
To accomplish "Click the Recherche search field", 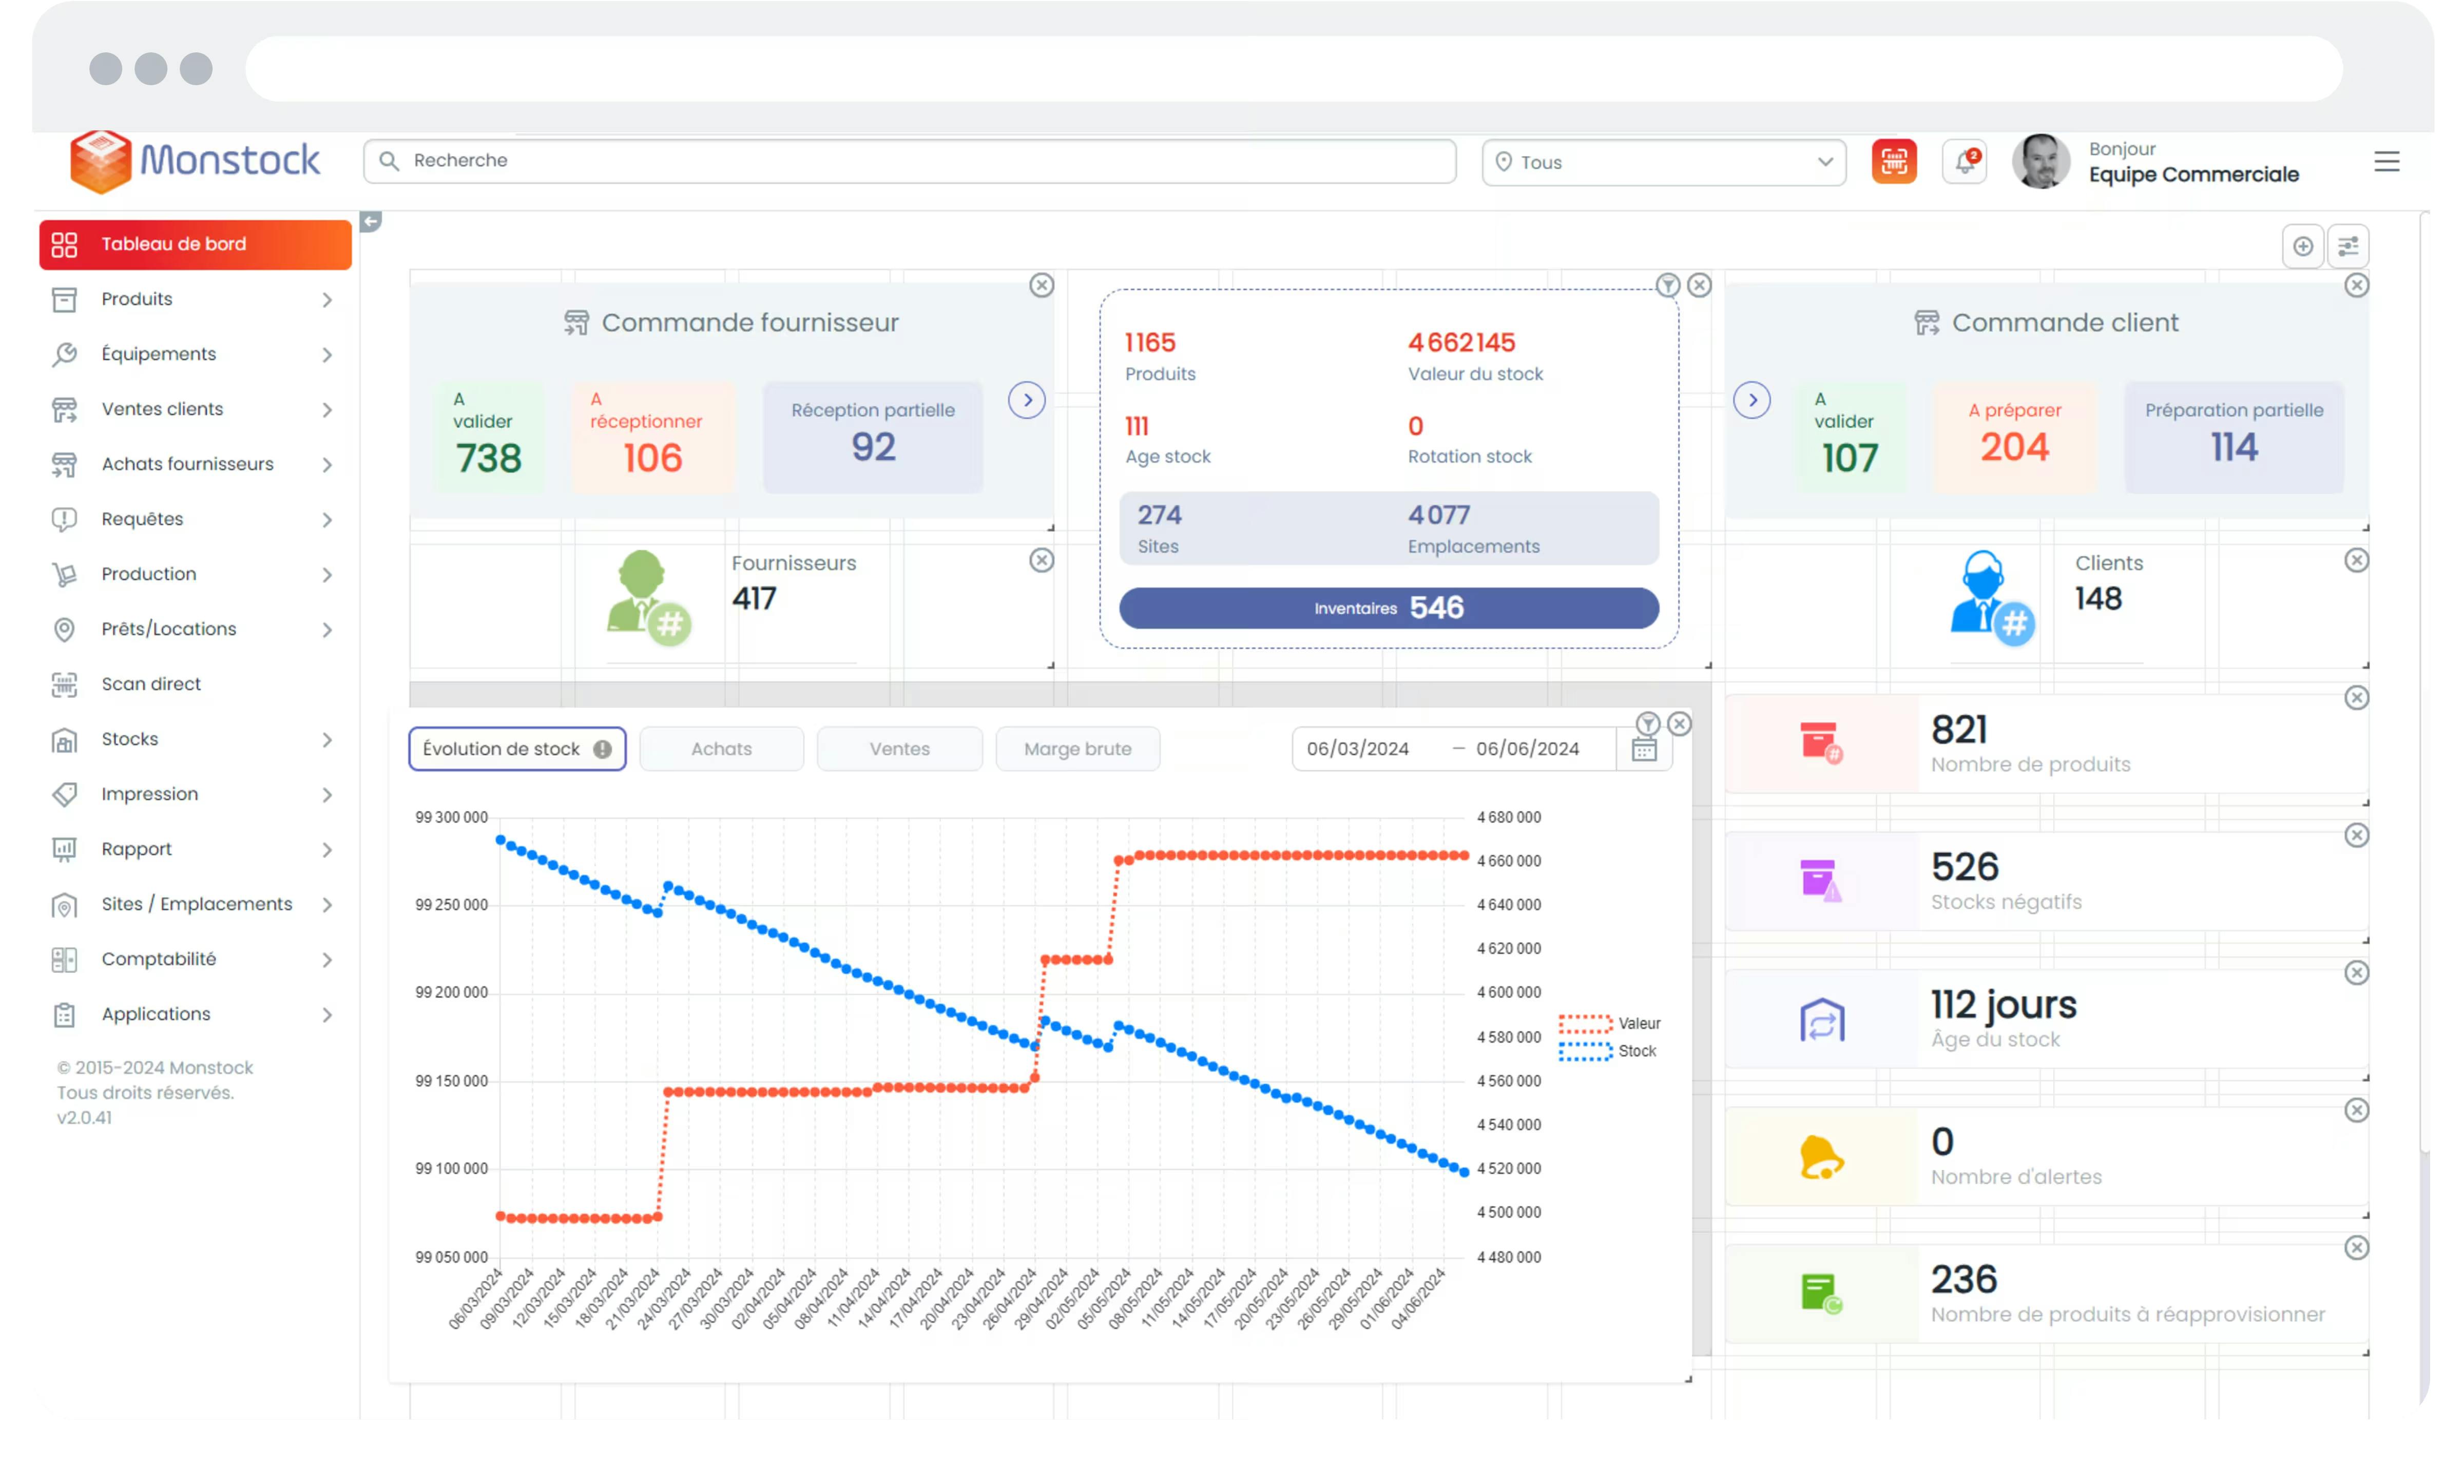I will point(909,161).
